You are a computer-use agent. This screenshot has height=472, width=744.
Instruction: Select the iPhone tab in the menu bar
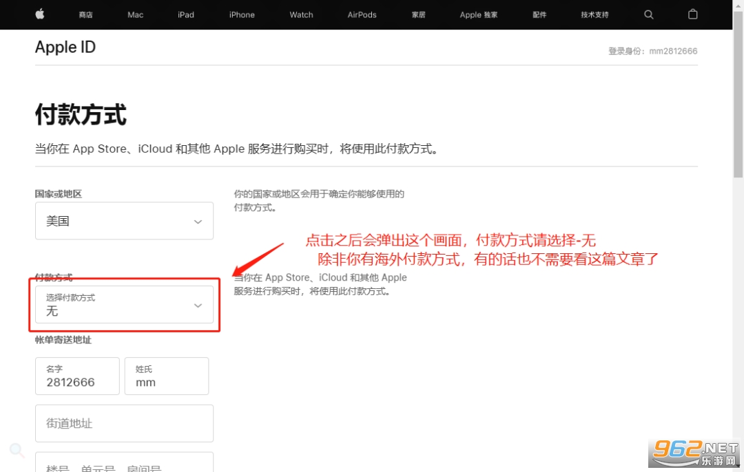(242, 14)
